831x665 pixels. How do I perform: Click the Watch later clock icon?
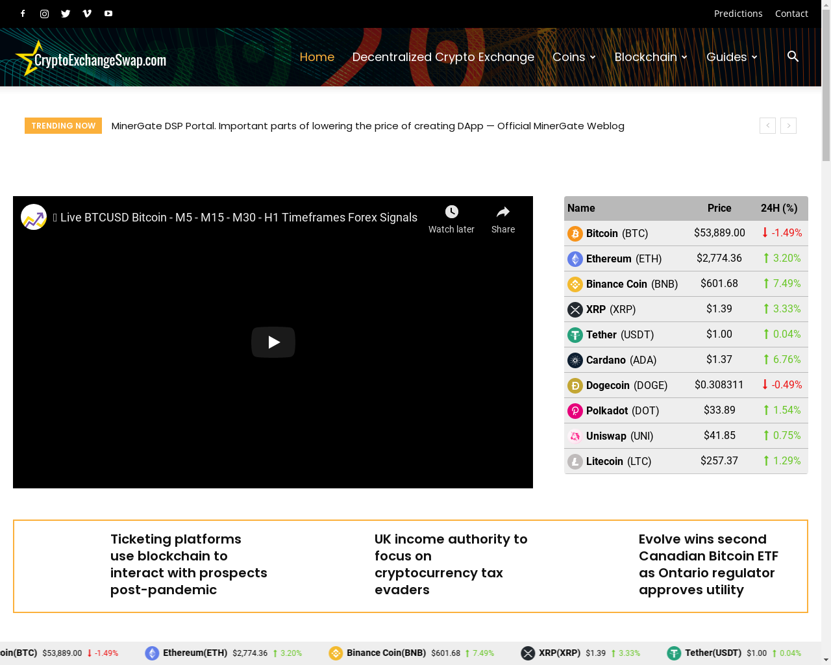point(451,212)
